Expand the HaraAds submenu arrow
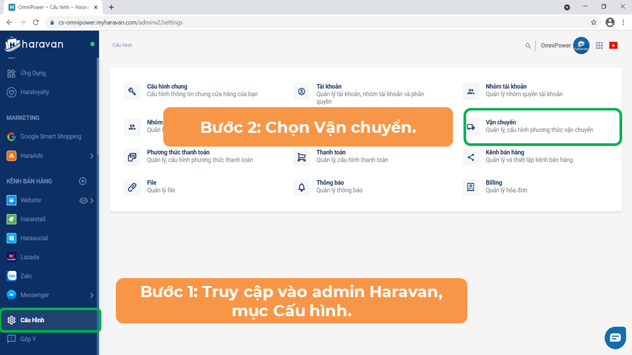632x355 pixels. coord(92,156)
